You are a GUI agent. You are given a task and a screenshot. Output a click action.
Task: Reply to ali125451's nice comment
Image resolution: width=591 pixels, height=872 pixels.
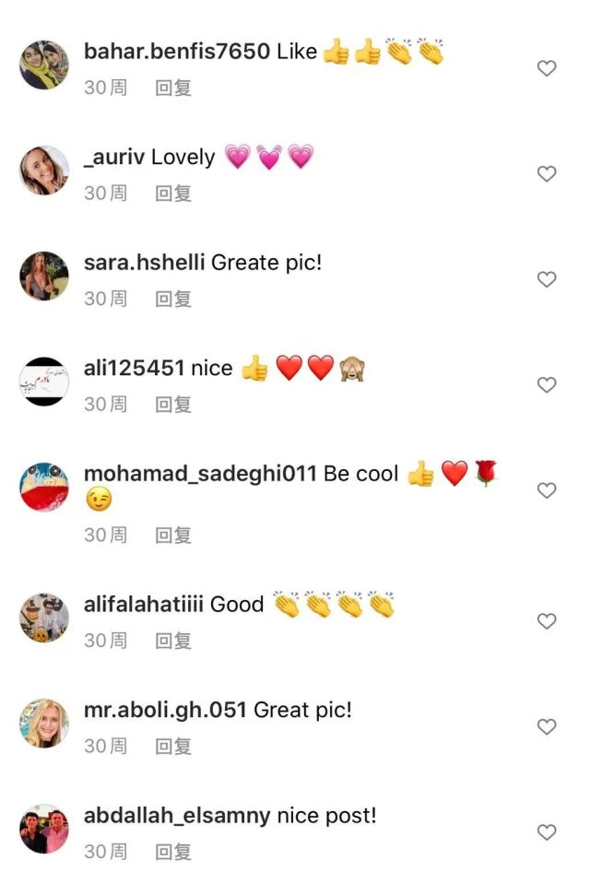173,405
